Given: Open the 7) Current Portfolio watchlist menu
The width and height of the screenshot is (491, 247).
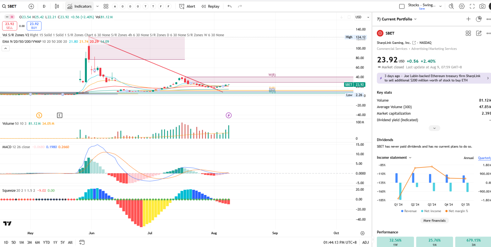Looking at the screenshot, I should [x=397, y=19].
